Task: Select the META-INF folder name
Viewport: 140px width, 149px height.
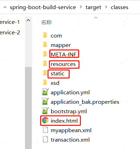Action: pos(64,55)
